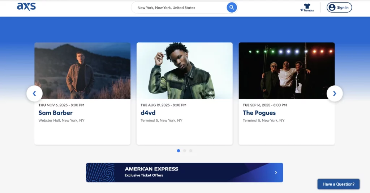
Task: Open the Sam Barber event photo
Action: coord(82,70)
